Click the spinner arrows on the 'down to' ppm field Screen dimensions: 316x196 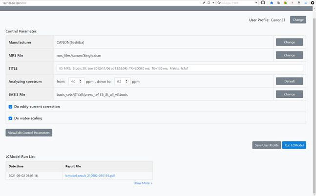point(127,81)
